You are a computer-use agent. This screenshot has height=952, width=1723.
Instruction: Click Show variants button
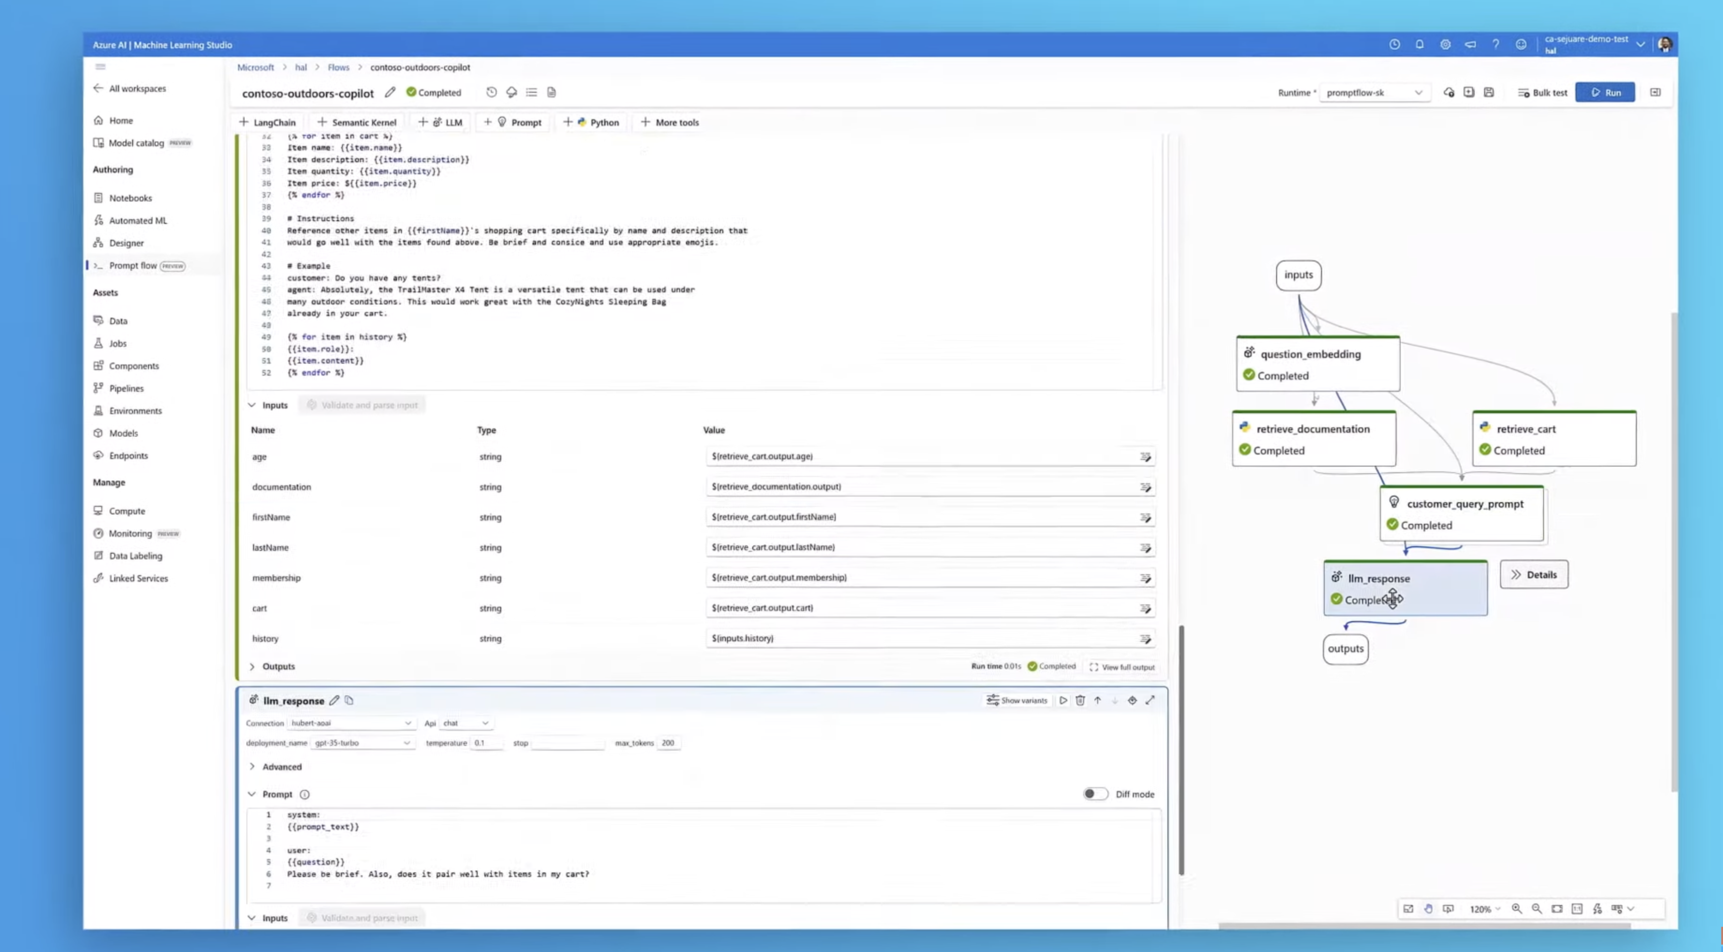point(1017,700)
